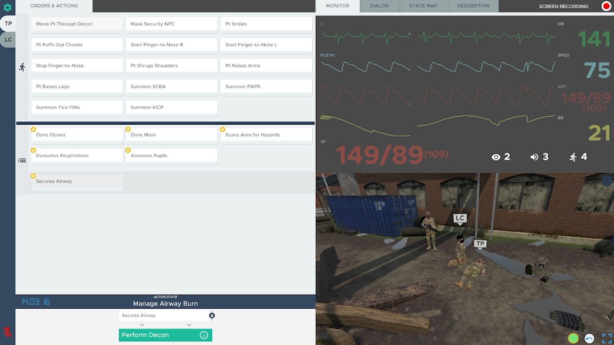The width and height of the screenshot is (614, 345).
Task: Click the eye response score icon
Action: 496,157
